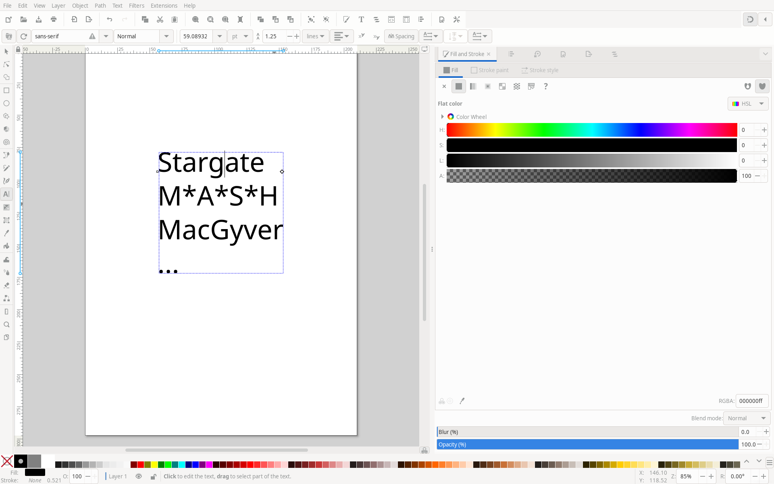The width and height of the screenshot is (774, 484).
Task: Select the Ellipse tool
Action: click(x=6, y=104)
